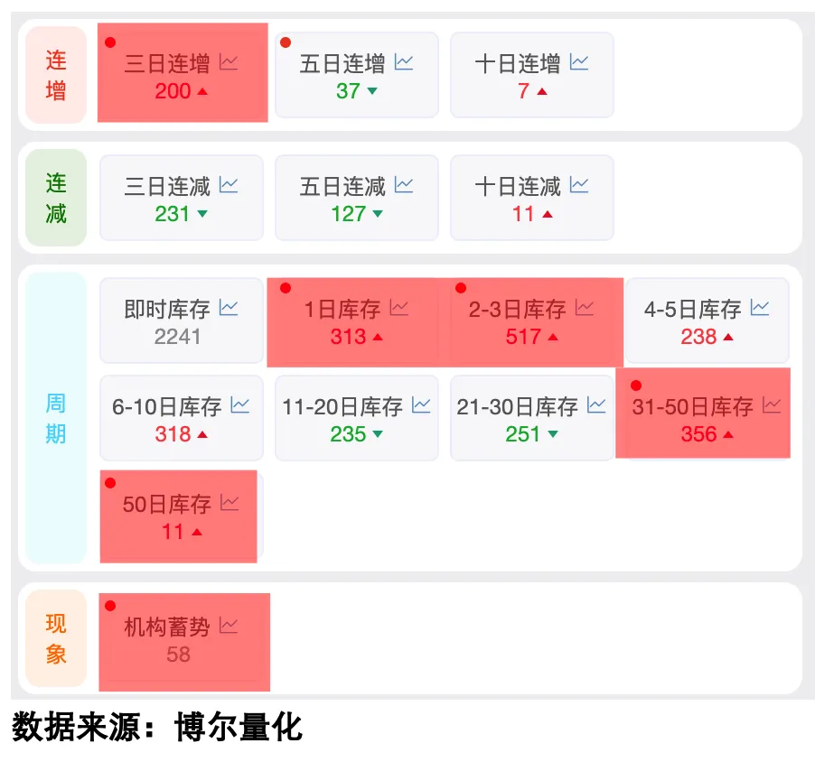Open the chart icon for 4-5日库存
Image resolution: width=815 pixels, height=762 pixels.
coord(759,308)
